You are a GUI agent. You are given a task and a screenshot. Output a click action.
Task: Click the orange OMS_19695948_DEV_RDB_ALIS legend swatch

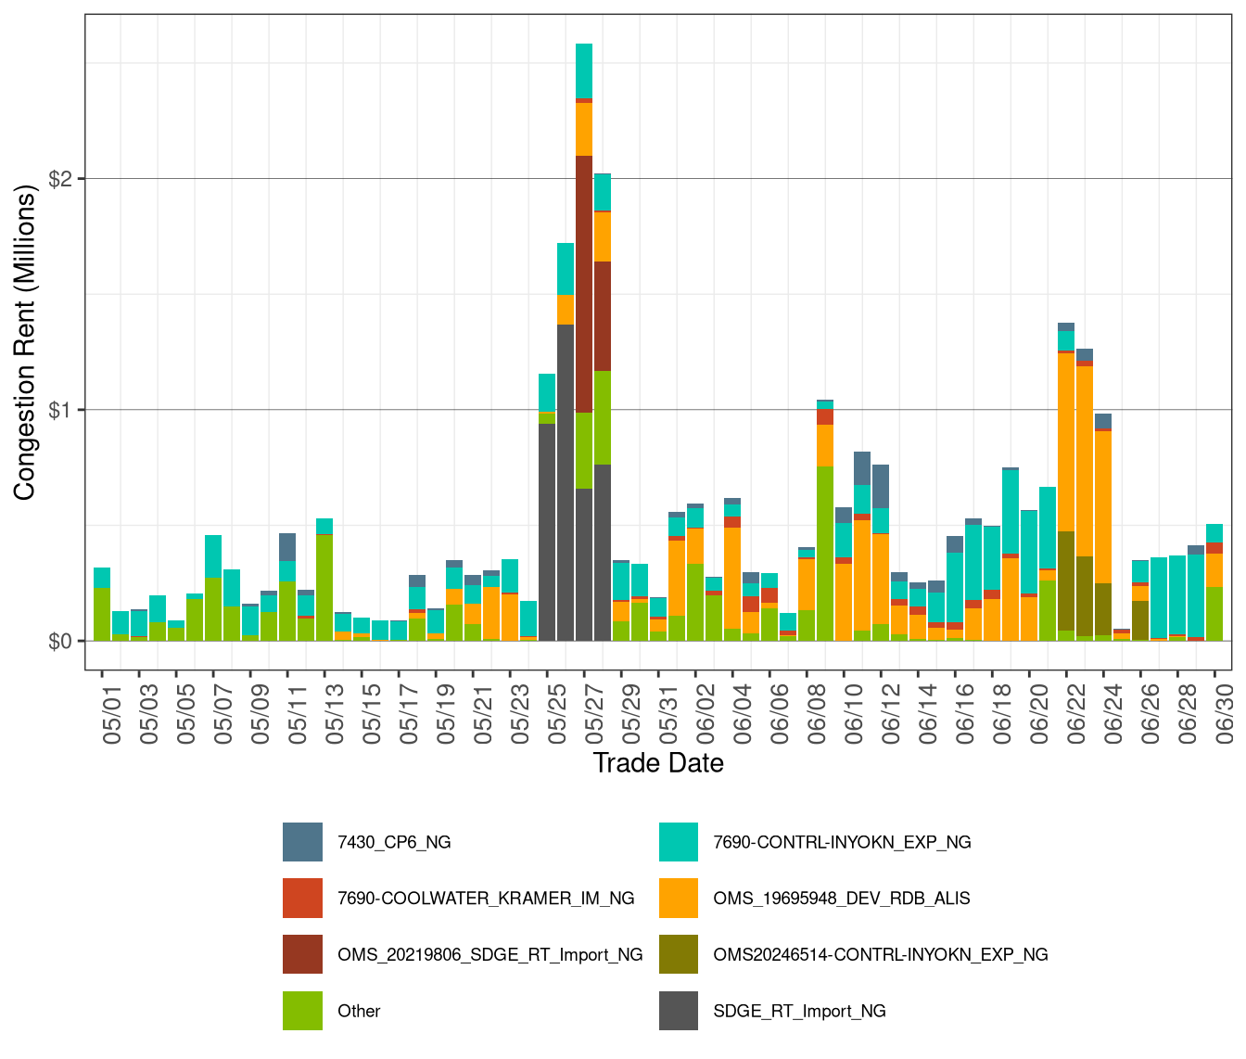(679, 899)
